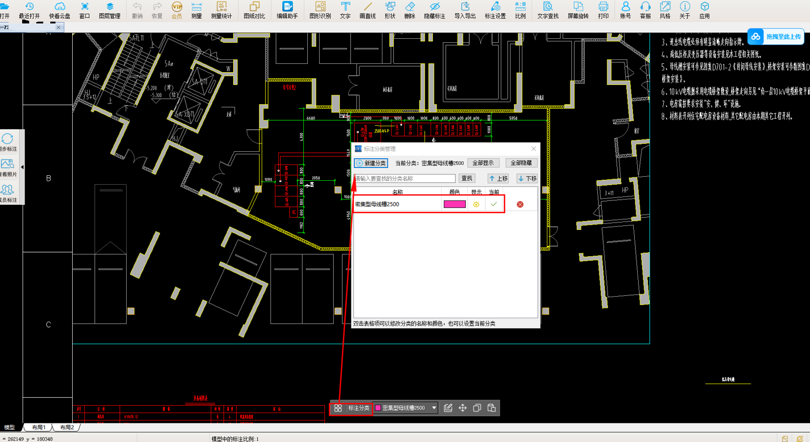Select the 测量 measure tool
810x442 pixels.
pyautogui.click(x=196, y=10)
